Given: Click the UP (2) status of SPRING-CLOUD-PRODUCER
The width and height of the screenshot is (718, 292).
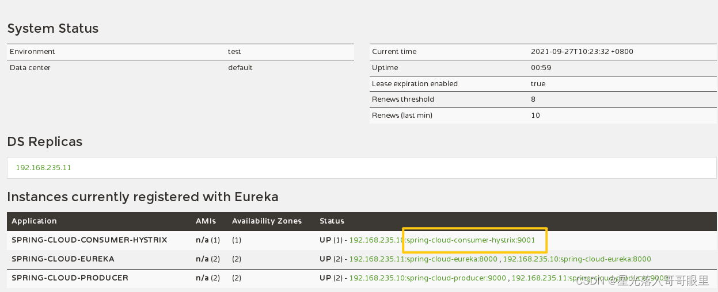Looking at the screenshot, I should [x=331, y=278].
